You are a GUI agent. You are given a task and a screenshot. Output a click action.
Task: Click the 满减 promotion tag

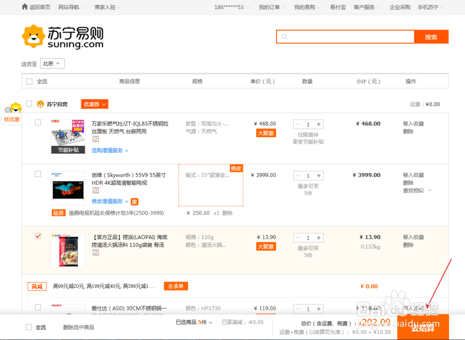coord(37,287)
